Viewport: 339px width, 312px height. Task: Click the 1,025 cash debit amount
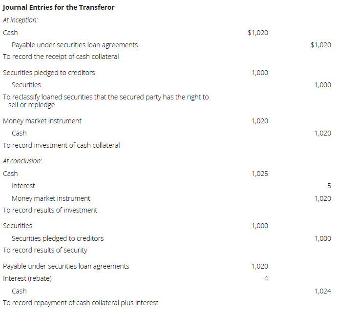pos(259,174)
